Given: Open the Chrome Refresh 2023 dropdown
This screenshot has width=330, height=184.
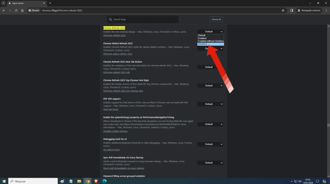Looking at the screenshot, I should coord(210,31).
